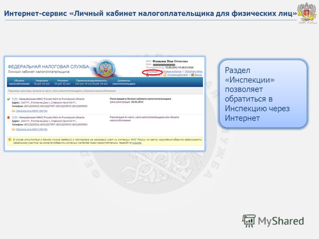Click the Адрес line in the green-checkmark row
The width and height of the screenshot is (319, 239).
(44, 103)
